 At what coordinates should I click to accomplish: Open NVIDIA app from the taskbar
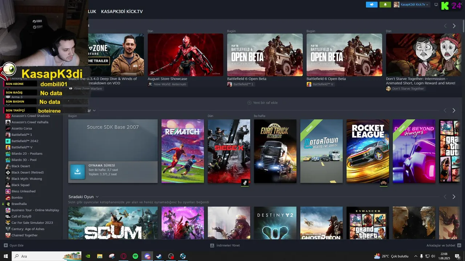pos(88,256)
